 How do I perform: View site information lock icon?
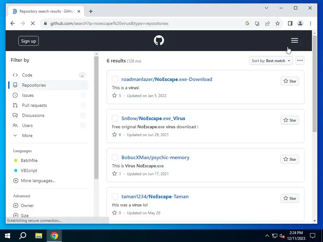tap(45, 23)
